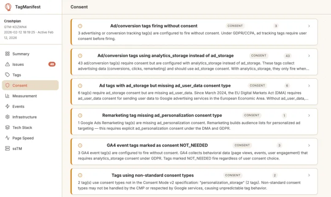
Task: Click the red Issues count badge
Action: coord(52,64)
